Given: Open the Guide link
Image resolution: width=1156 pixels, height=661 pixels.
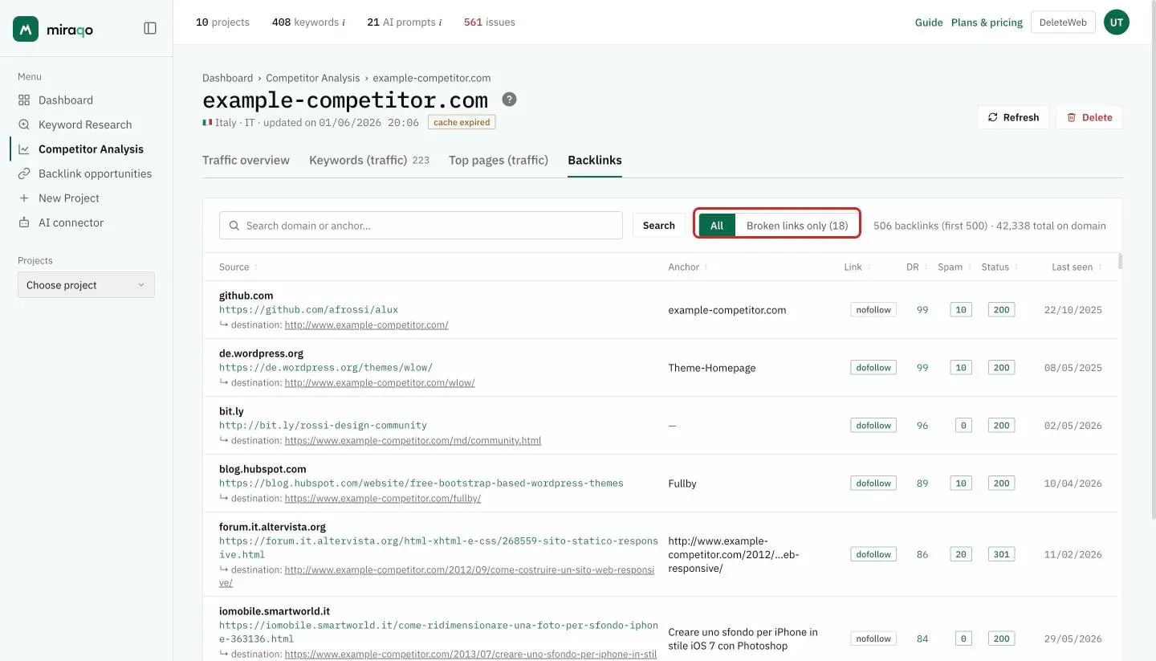Looking at the screenshot, I should [x=929, y=22].
